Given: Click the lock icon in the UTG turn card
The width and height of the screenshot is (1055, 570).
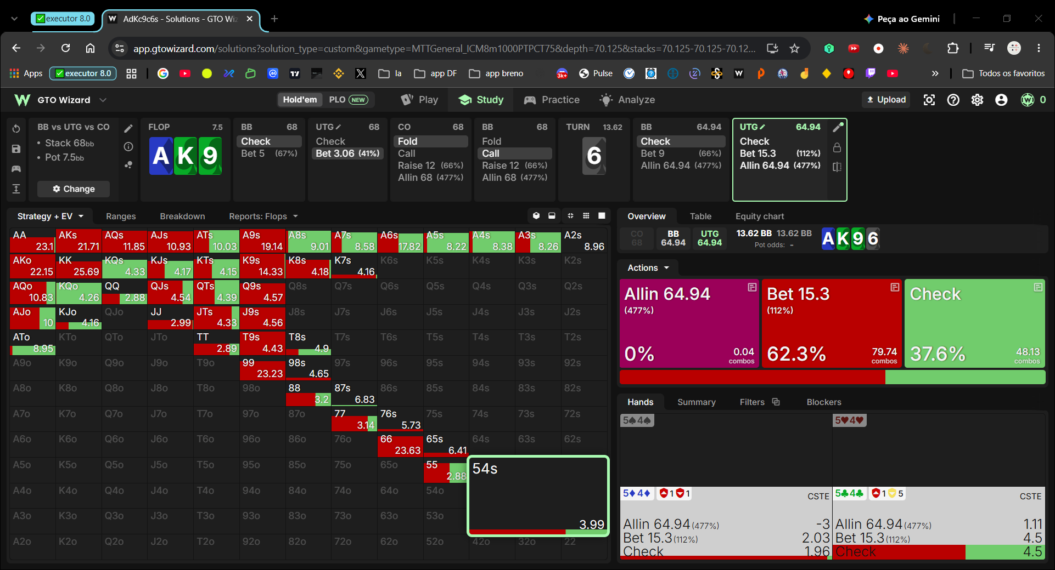Looking at the screenshot, I should point(837,147).
